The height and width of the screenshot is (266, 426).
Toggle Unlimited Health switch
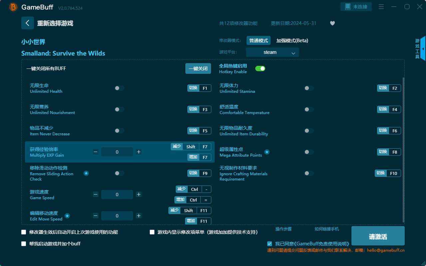pos(119,88)
